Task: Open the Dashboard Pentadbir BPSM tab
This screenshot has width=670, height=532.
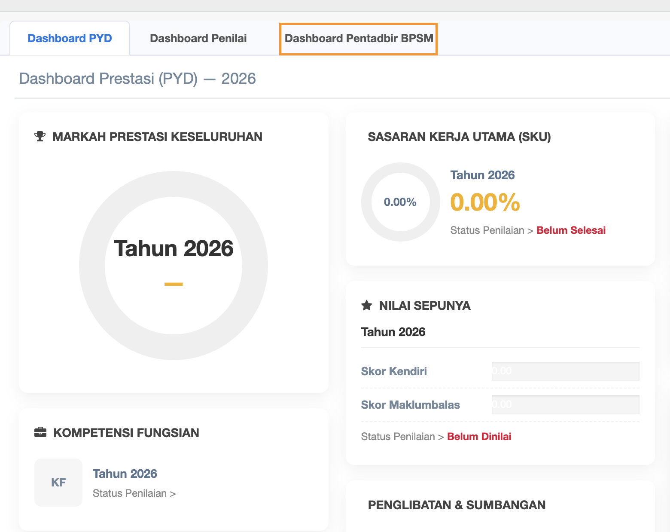Action: pyautogui.click(x=358, y=38)
